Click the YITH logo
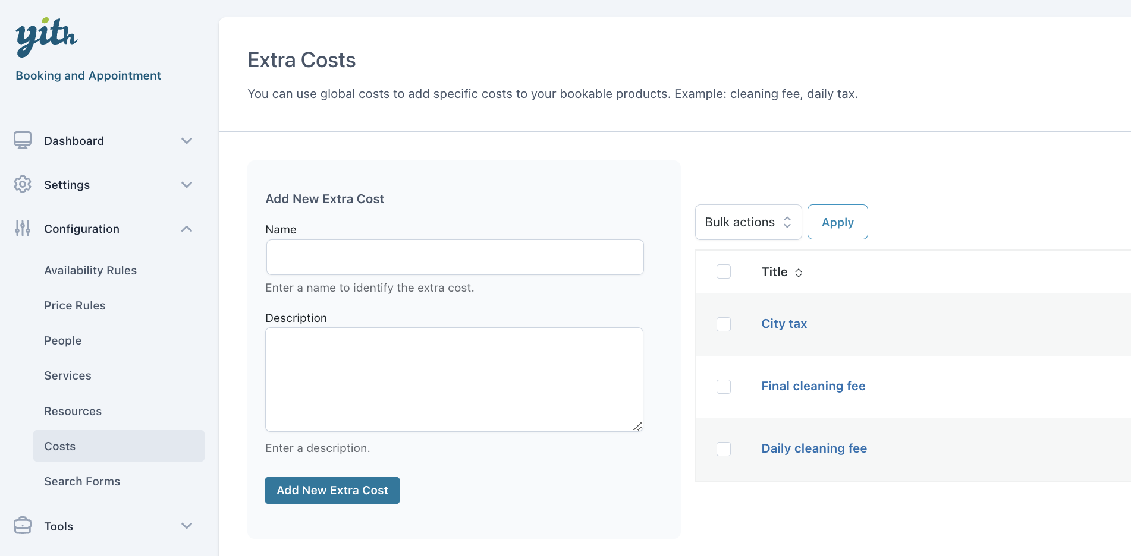 (x=46, y=37)
